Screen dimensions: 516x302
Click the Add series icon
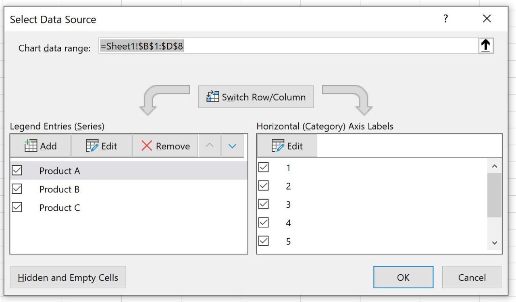tap(30, 146)
